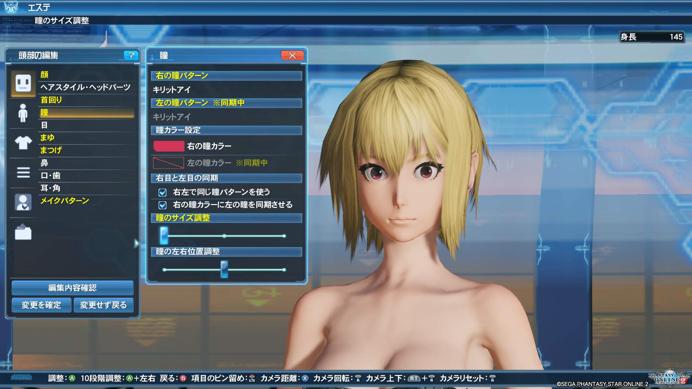Image resolution: width=692 pixels, height=389 pixels.
Task: Select 目 in head edit list
Action: pos(44,125)
